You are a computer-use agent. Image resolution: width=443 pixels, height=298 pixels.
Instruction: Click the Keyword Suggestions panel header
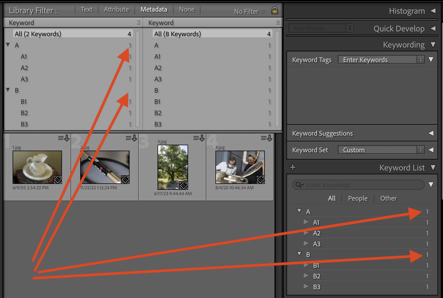click(x=322, y=133)
